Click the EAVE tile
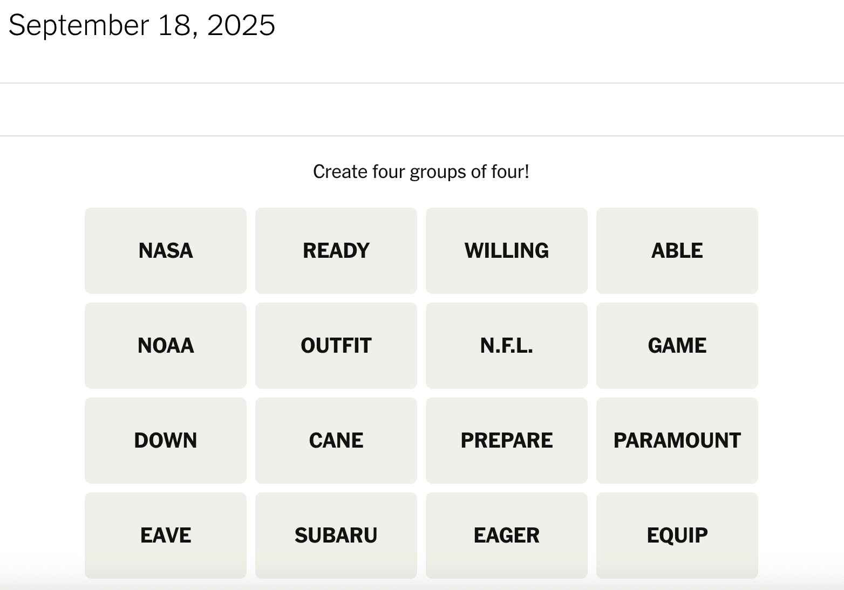This screenshot has height=590, width=844. click(x=165, y=535)
